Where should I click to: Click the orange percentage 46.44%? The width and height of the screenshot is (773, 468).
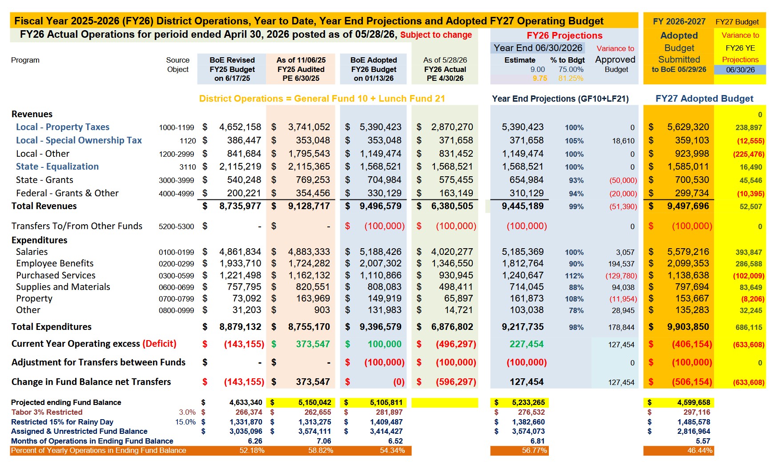click(700, 450)
